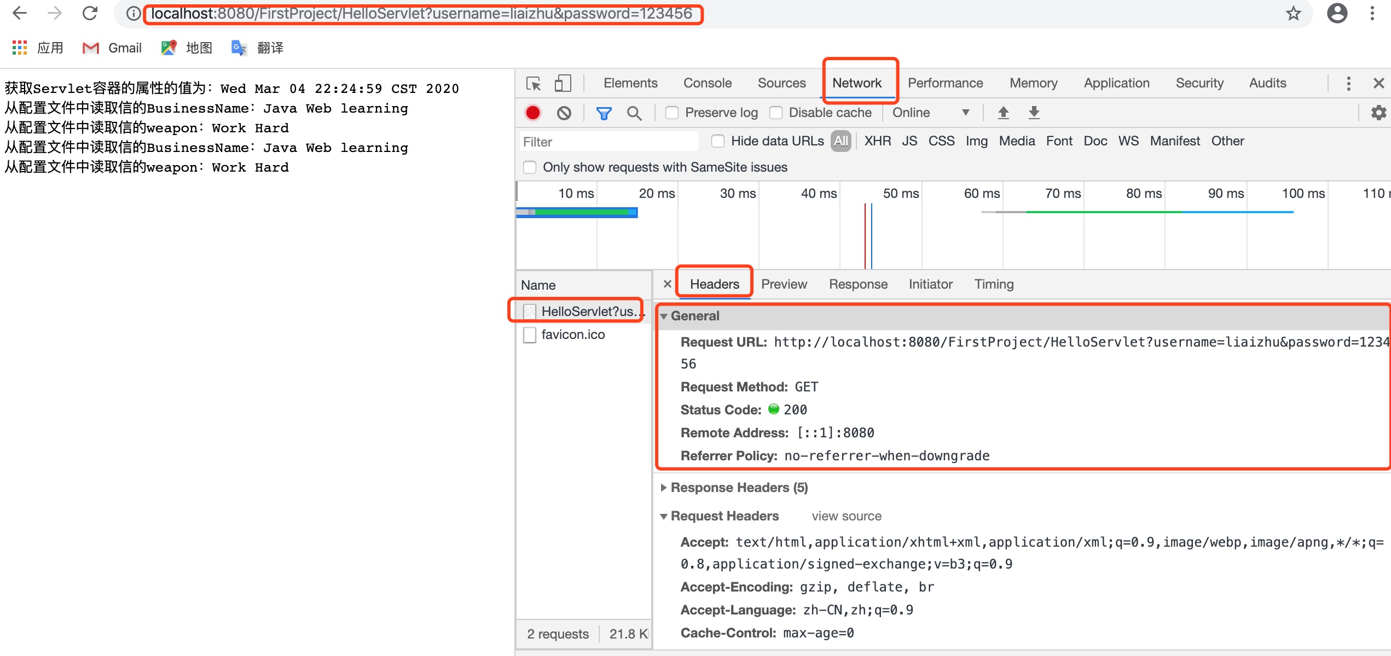Click the import HAR upload icon
Image resolution: width=1391 pixels, height=656 pixels.
(1003, 113)
